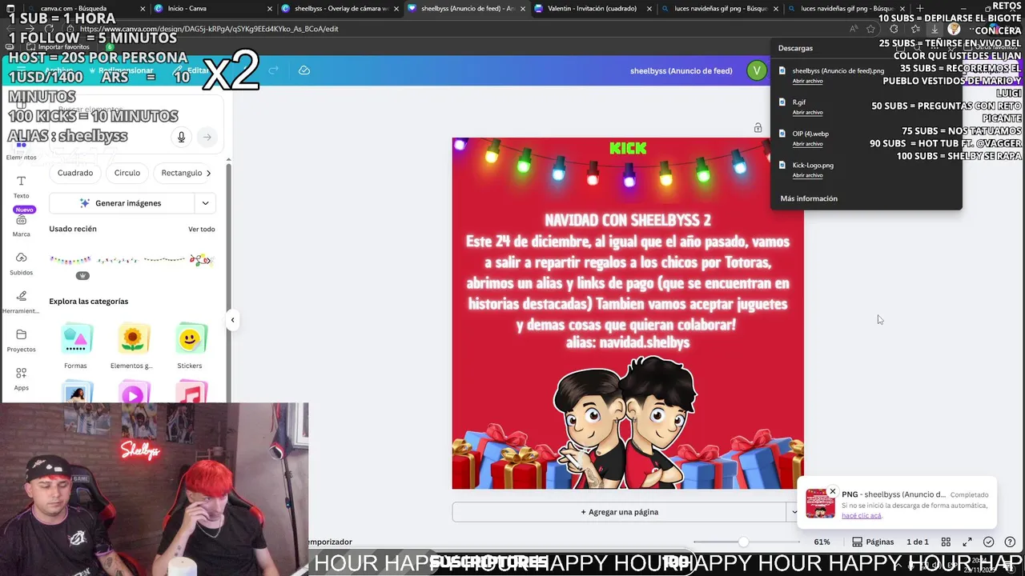Click the browser address bar URL

tap(210, 29)
